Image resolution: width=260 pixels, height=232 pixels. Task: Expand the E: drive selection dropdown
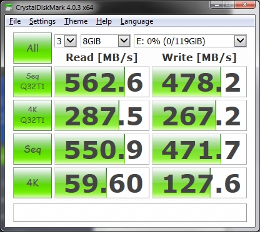pos(190,41)
